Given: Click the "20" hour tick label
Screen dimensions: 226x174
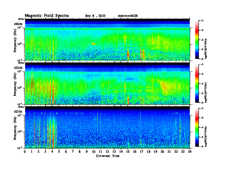Looking at the screenshot, I should (x=162, y=152).
